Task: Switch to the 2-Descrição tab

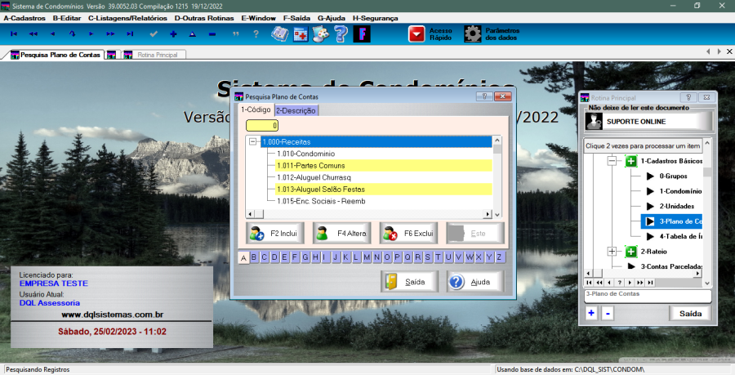Action: (x=296, y=110)
